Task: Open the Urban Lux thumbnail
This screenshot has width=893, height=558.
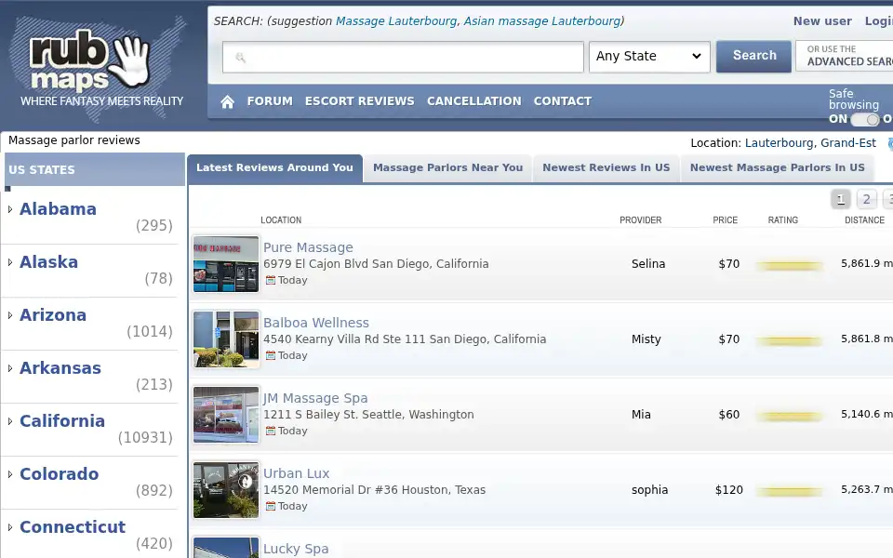Action: (225, 490)
